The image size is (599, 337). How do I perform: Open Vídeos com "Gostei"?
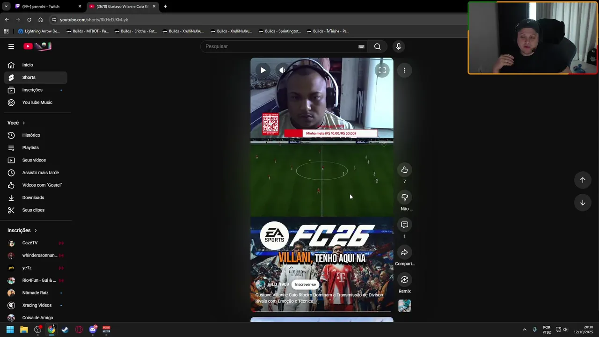click(x=36, y=185)
